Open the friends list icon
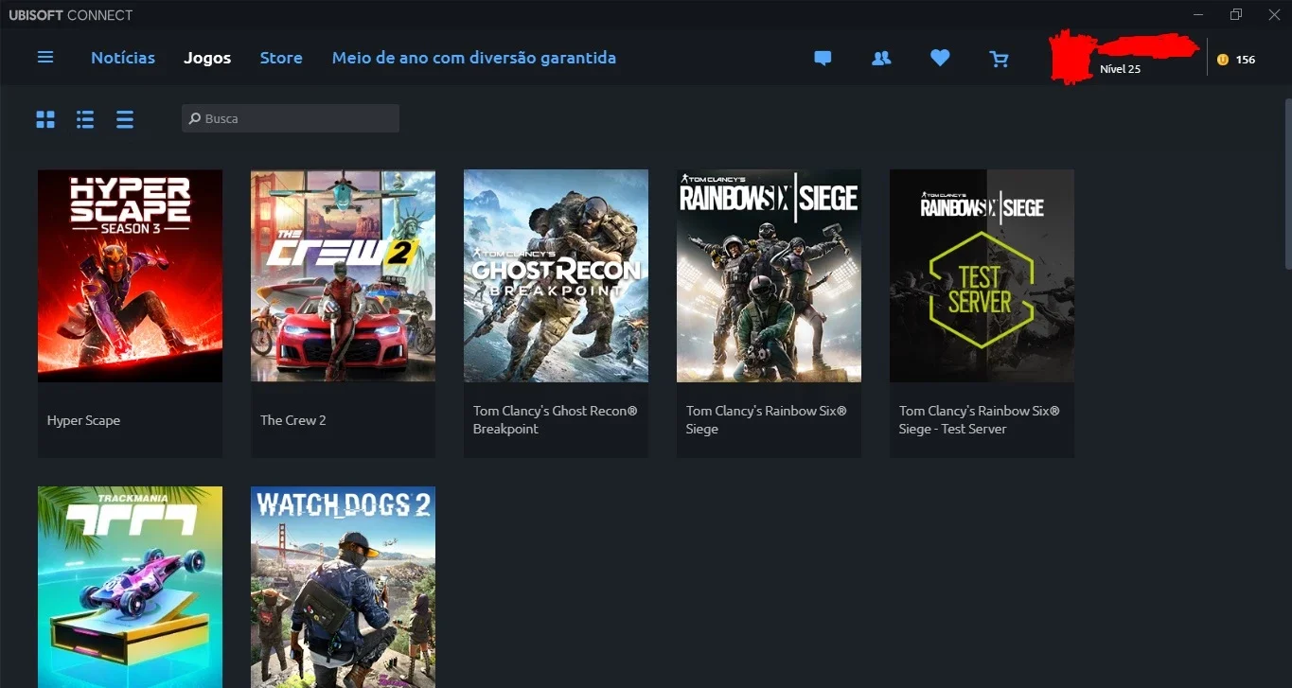1292x688 pixels. (881, 59)
